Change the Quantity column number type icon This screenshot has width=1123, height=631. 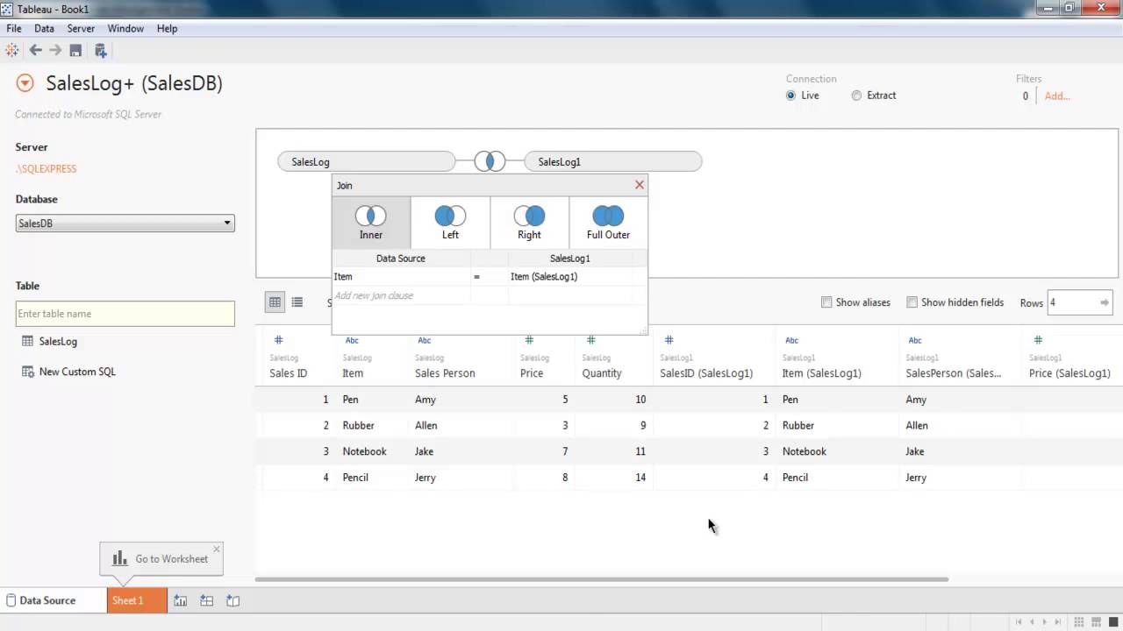tap(591, 340)
